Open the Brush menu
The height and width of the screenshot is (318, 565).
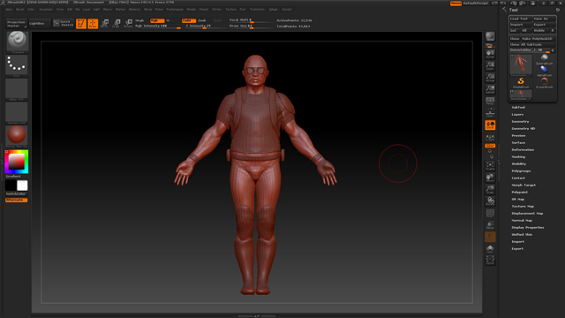[x=19, y=10]
